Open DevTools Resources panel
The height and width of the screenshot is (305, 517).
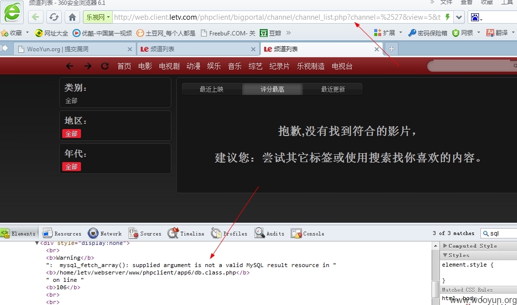pyautogui.click(x=62, y=233)
